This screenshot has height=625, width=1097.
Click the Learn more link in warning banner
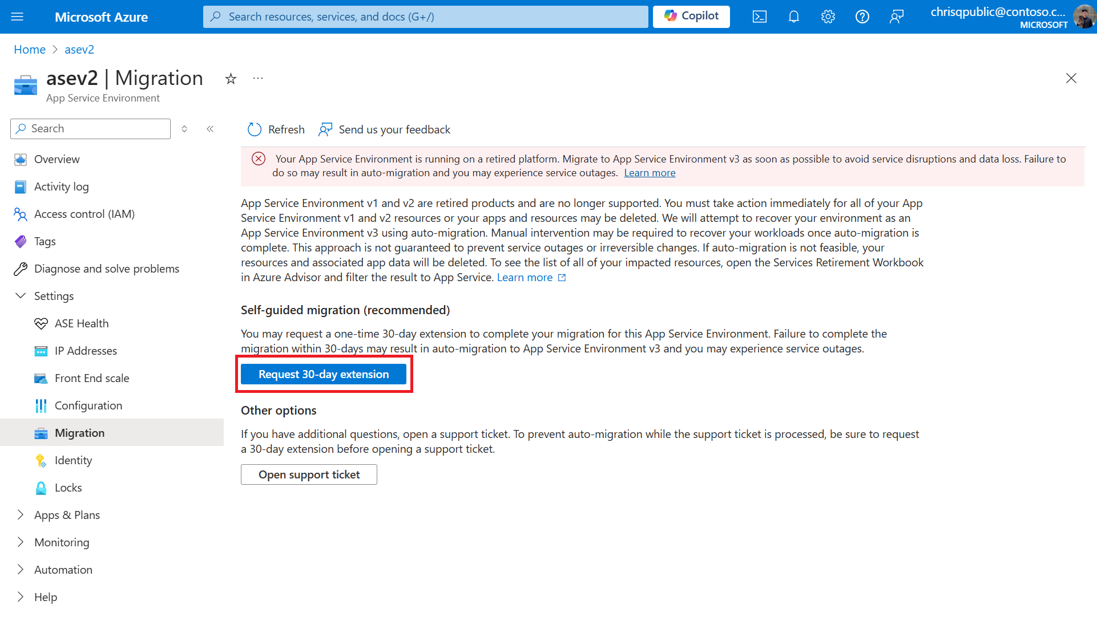click(650, 172)
